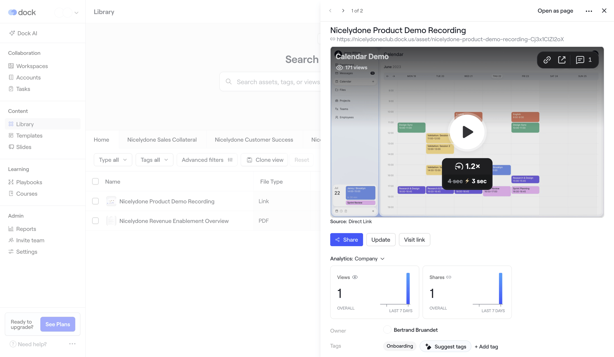Click the asset URL link icon
614x357 pixels.
coord(333,39)
